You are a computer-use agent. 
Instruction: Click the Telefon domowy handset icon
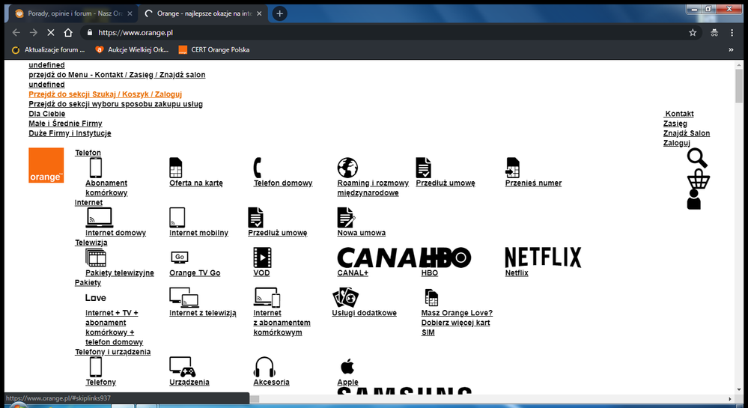pyautogui.click(x=258, y=168)
